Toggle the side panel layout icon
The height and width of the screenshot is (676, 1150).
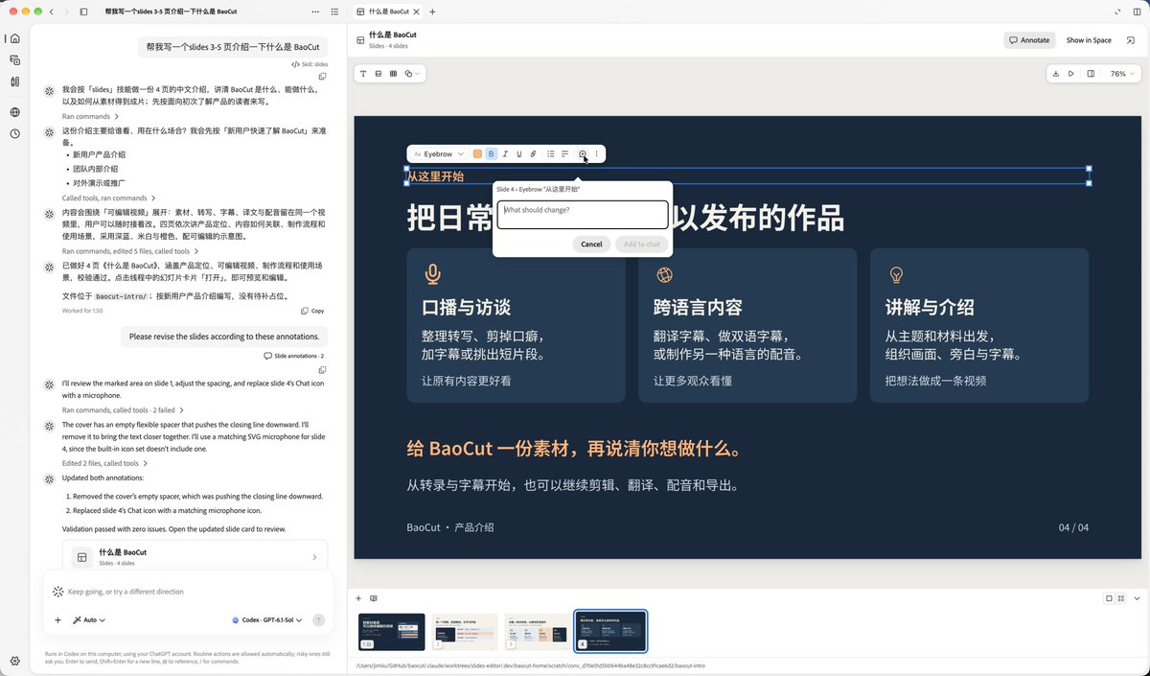(x=1091, y=73)
